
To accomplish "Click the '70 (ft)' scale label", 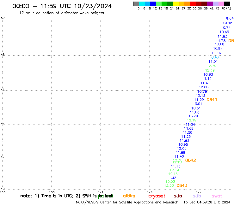I will (x=226, y=8).
